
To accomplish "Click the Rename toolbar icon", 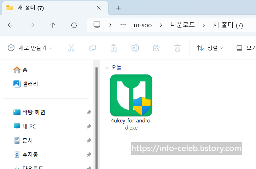I will (x=135, y=48).
